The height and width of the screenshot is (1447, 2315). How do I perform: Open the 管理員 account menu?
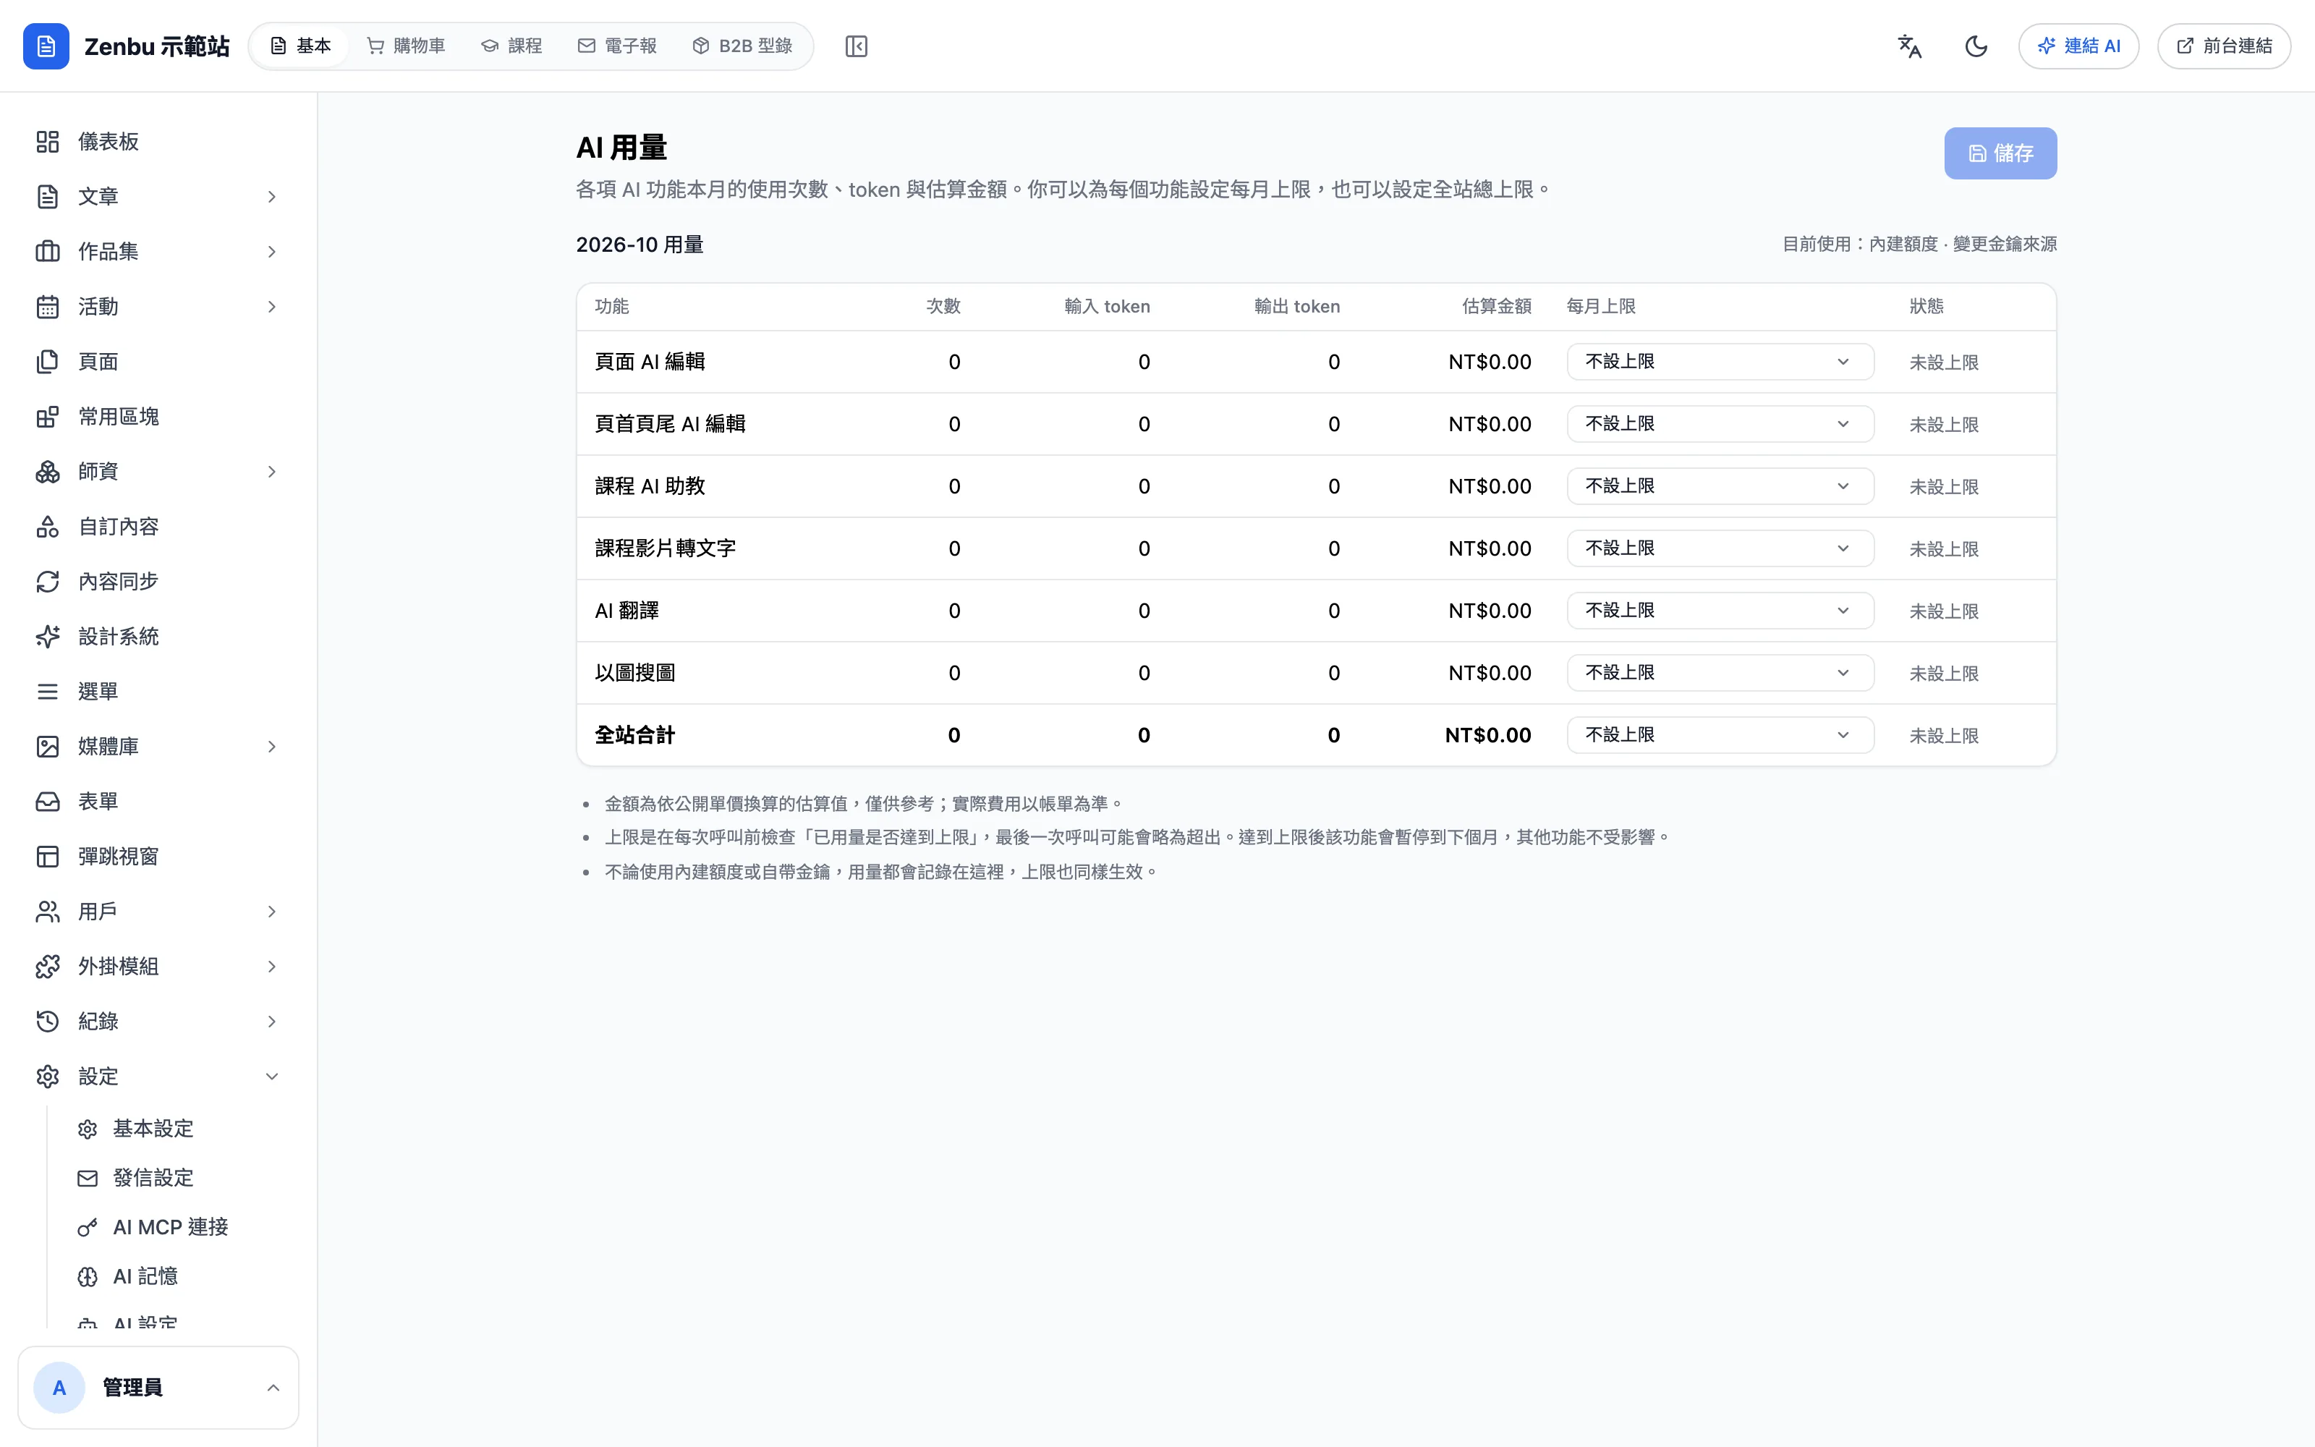(158, 1388)
